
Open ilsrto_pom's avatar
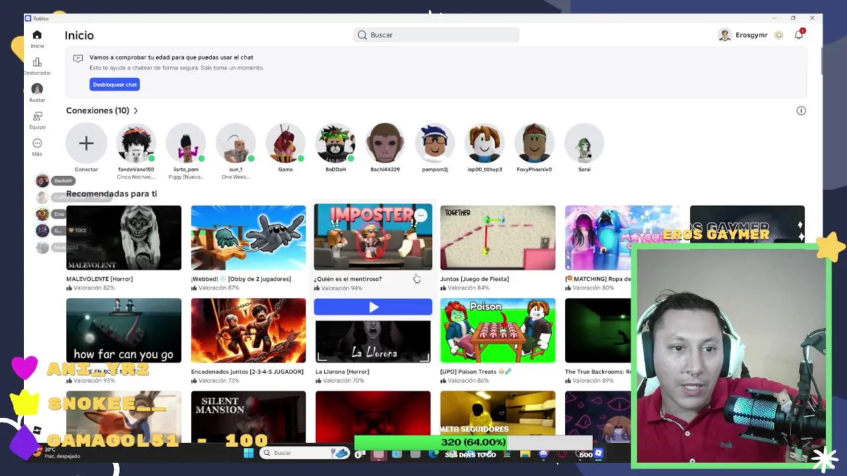click(x=186, y=143)
